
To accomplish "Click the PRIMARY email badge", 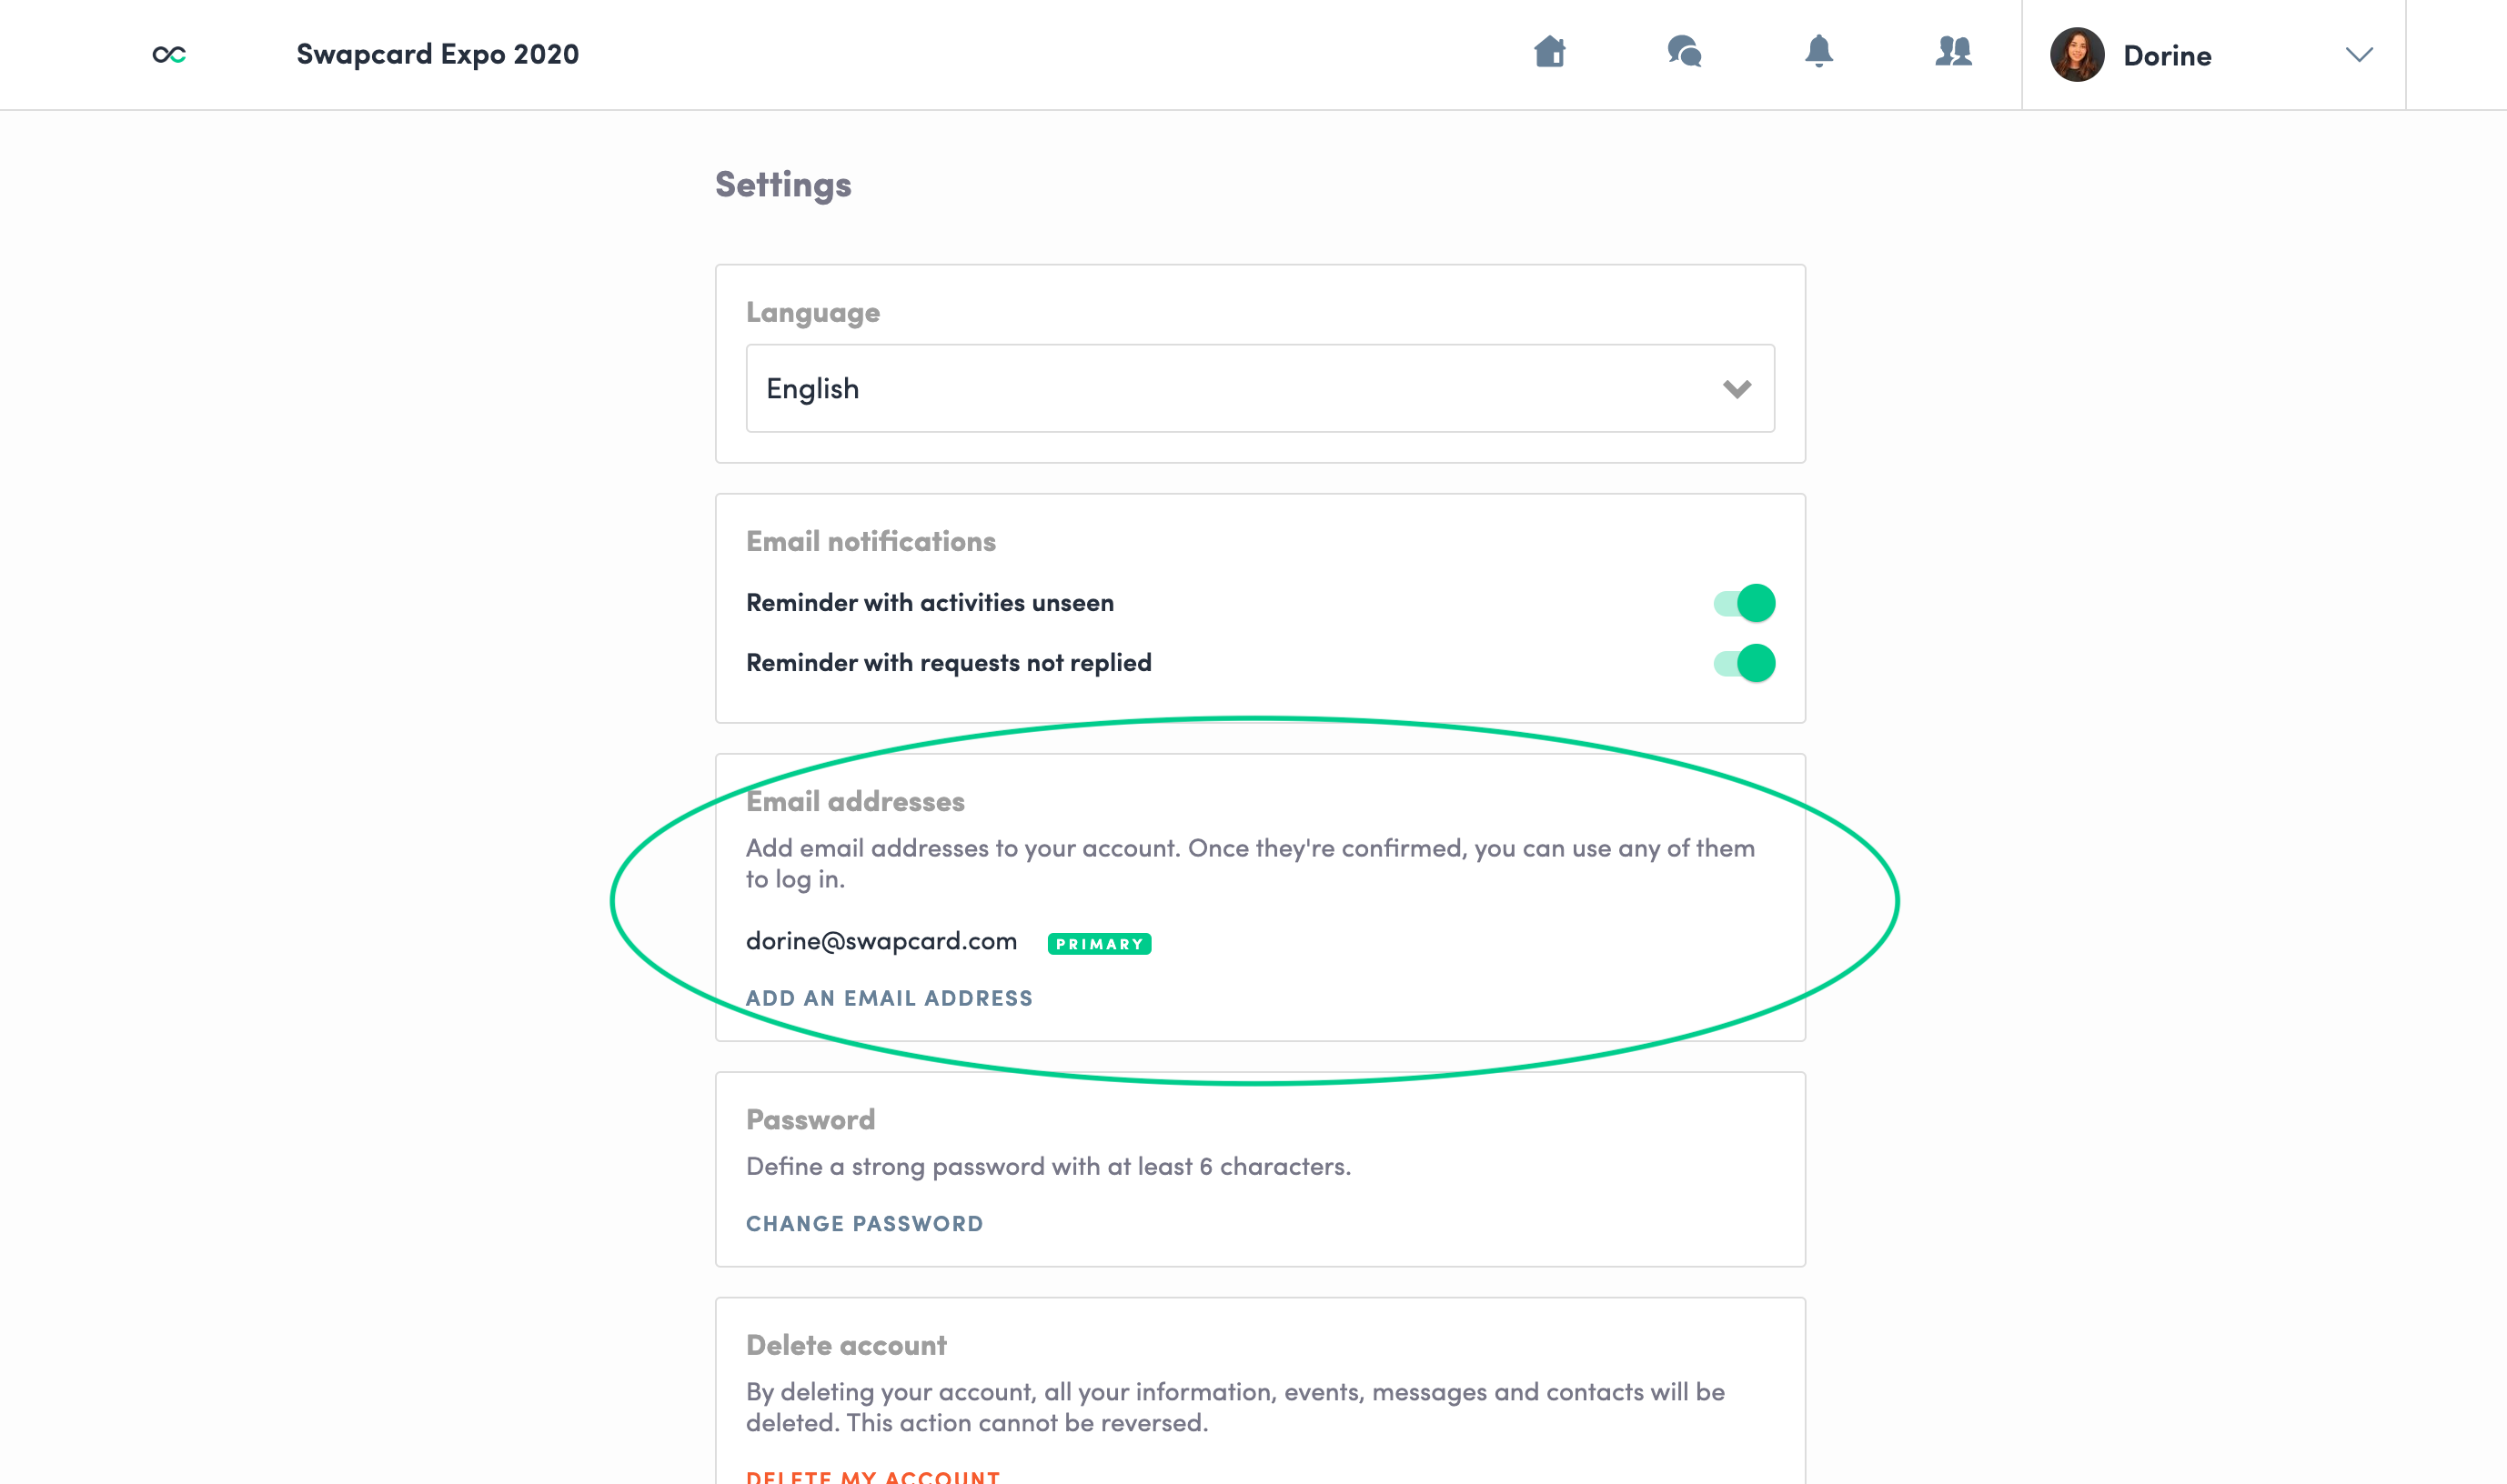I will [x=1099, y=944].
